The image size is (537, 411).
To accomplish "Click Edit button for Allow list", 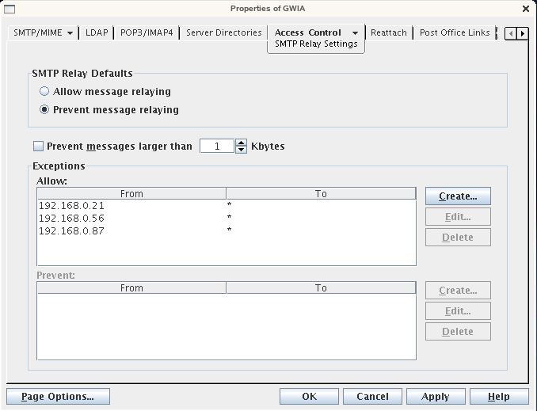I will [x=458, y=217].
